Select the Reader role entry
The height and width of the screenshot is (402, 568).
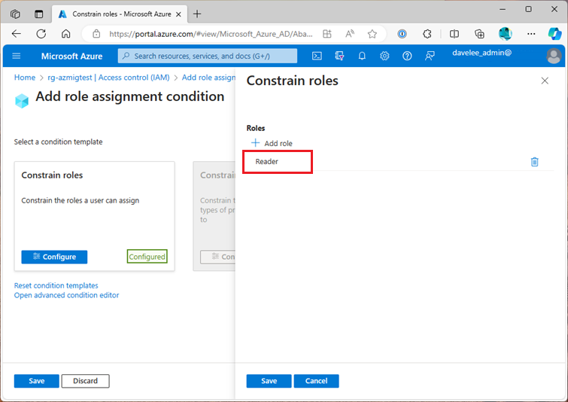point(266,162)
